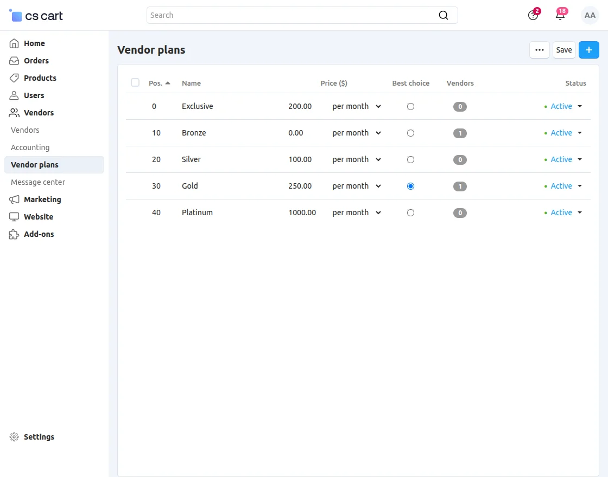Screen dimensions: 608x477
Task: Open the Platinum plan name
Action: click(x=197, y=212)
